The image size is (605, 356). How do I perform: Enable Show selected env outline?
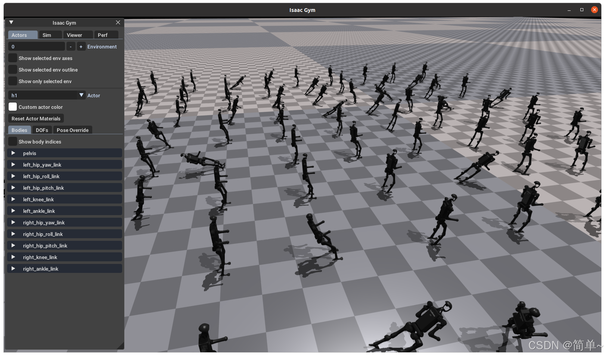pyautogui.click(x=13, y=70)
